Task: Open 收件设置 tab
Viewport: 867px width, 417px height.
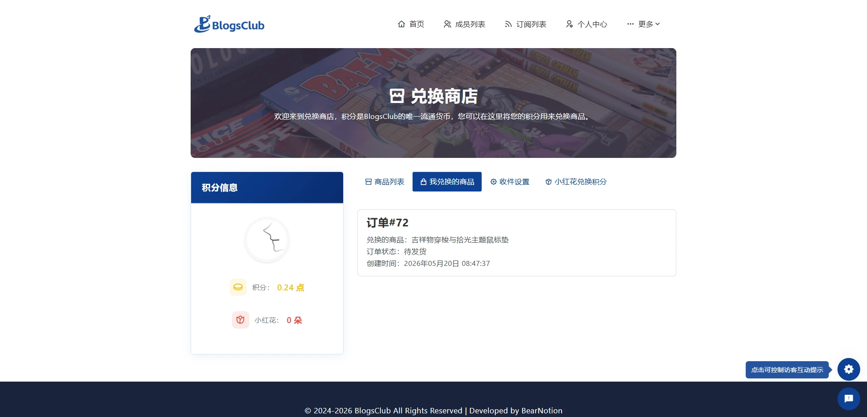Action: coord(510,182)
